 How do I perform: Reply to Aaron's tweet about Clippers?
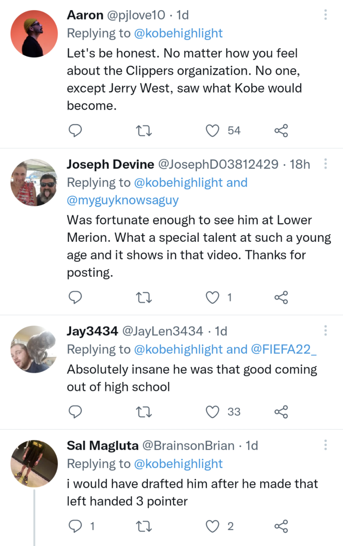pos(75,131)
